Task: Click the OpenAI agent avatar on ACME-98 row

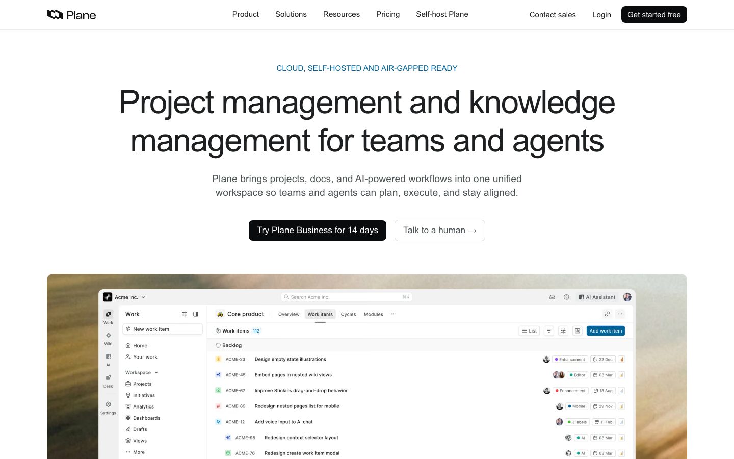Action: (568, 438)
